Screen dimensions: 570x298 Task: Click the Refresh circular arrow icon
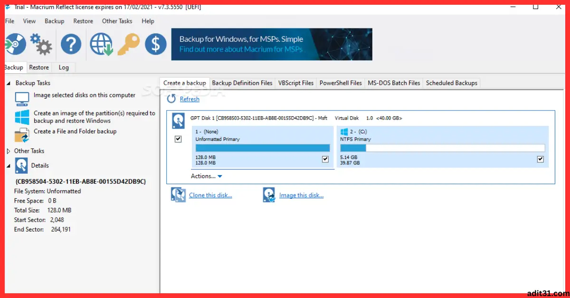[171, 99]
